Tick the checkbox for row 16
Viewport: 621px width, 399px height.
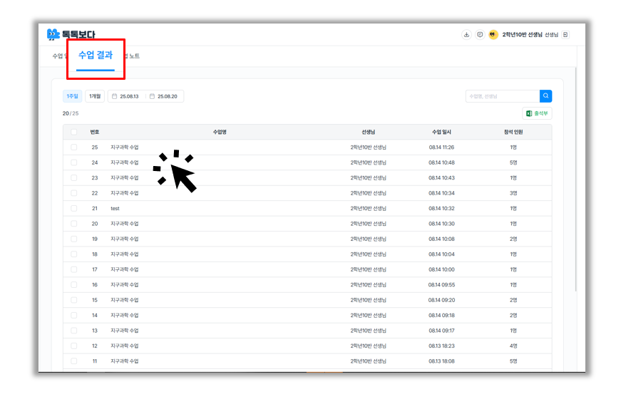click(x=74, y=285)
